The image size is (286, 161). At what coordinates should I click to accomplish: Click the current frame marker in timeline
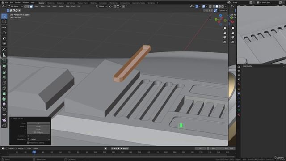[34, 152]
